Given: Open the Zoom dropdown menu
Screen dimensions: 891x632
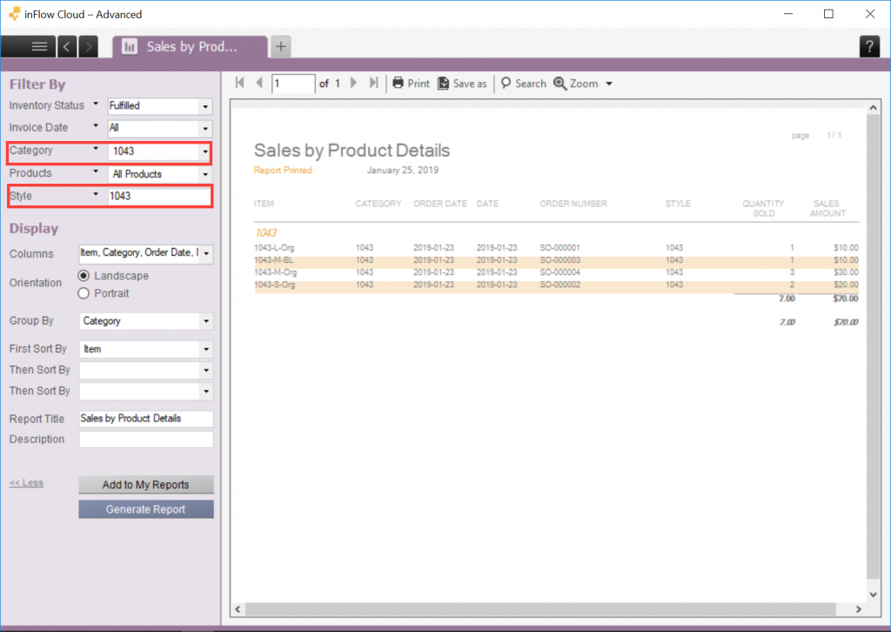Looking at the screenshot, I should coord(584,84).
